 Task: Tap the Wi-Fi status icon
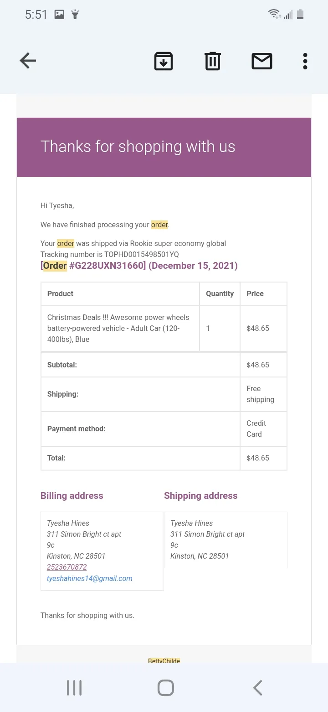tap(274, 14)
